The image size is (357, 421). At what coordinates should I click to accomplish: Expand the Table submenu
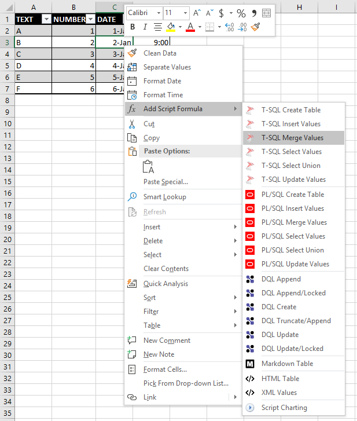pyautogui.click(x=183, y=325)
